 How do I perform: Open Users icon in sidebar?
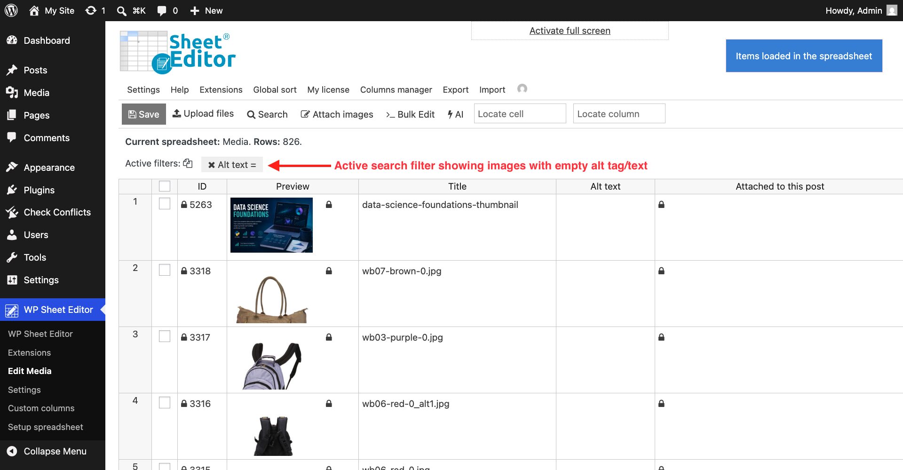coord(12,235)
